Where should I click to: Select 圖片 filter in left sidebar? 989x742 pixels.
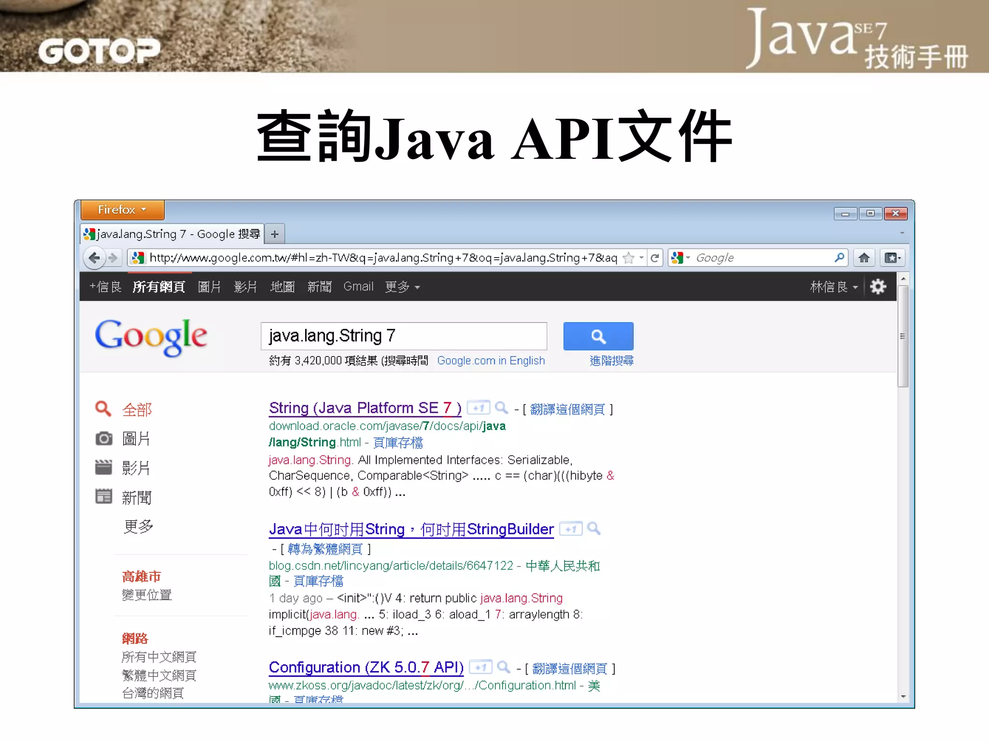coord(136,439)
